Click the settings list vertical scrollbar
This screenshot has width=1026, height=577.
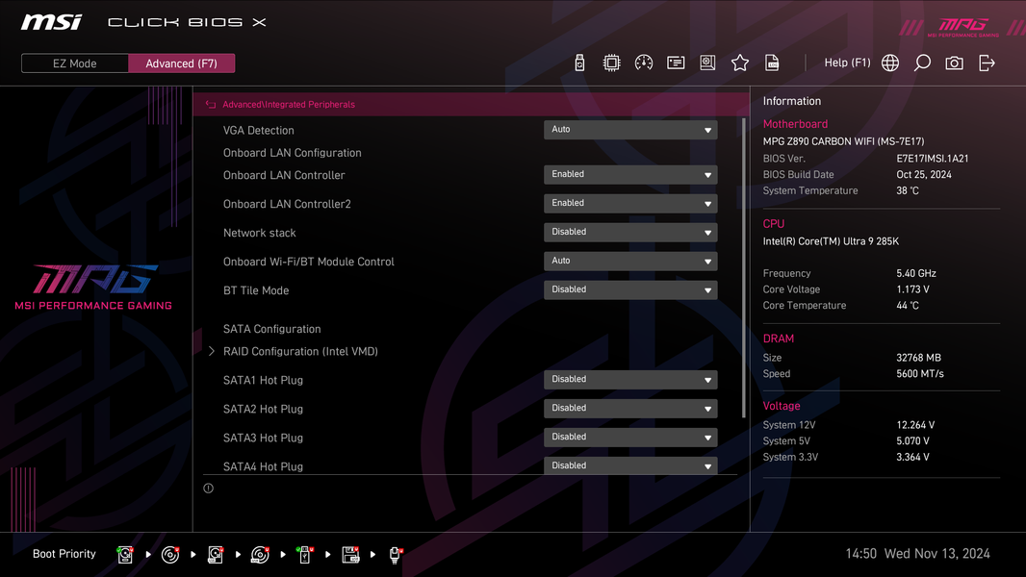(744, 268)
